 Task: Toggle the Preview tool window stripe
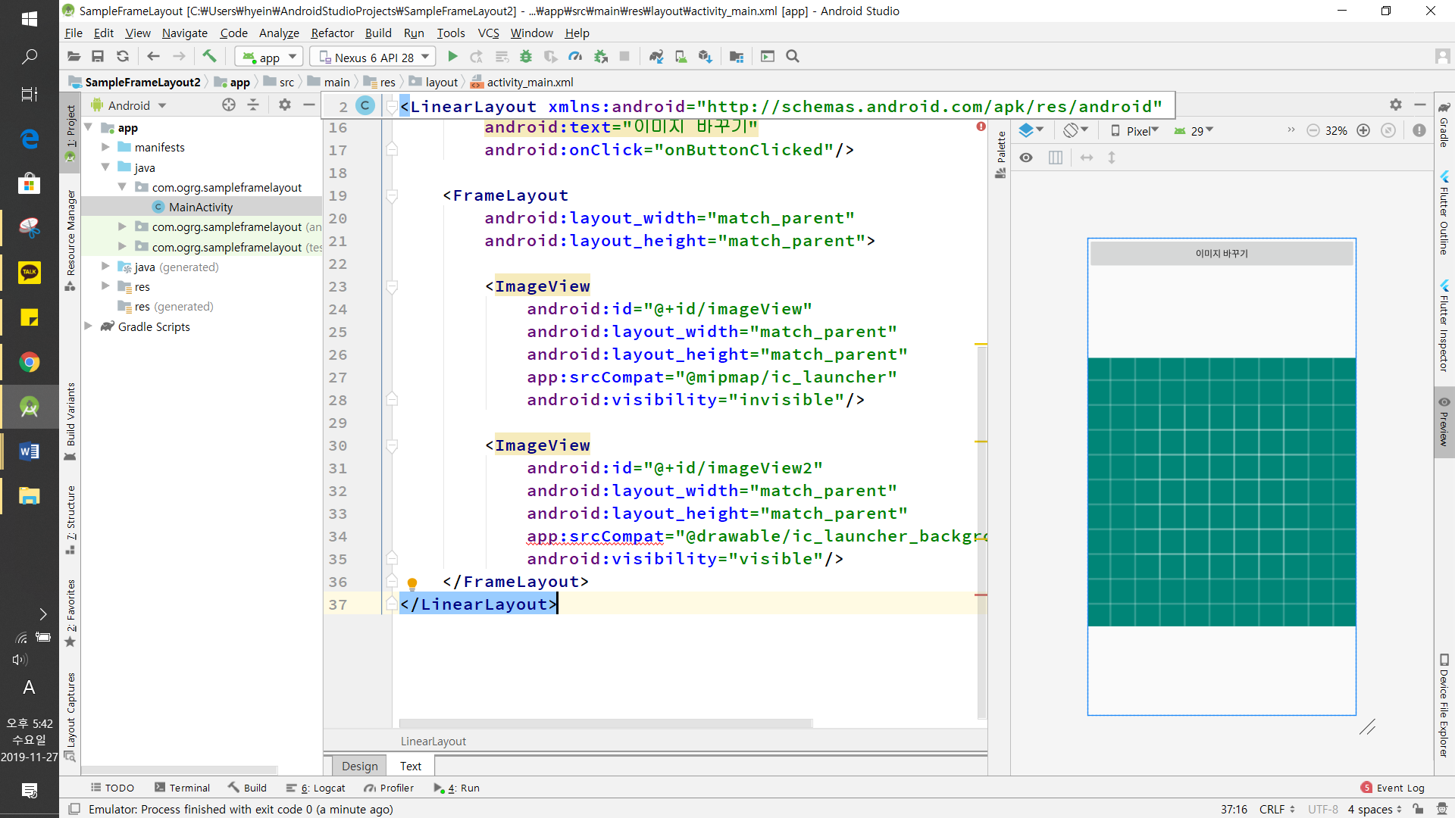coord(1444,423)
